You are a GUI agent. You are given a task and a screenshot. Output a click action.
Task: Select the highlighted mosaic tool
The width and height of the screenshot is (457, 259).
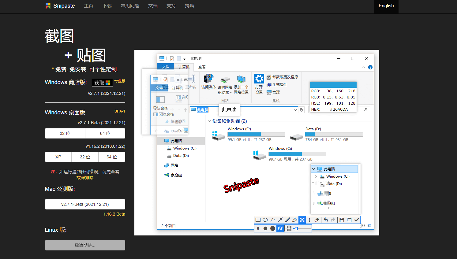pyautogui.click(x=302, y=220)
